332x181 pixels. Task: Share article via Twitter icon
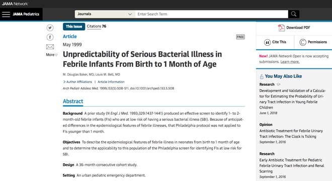[x=50, y=28]
